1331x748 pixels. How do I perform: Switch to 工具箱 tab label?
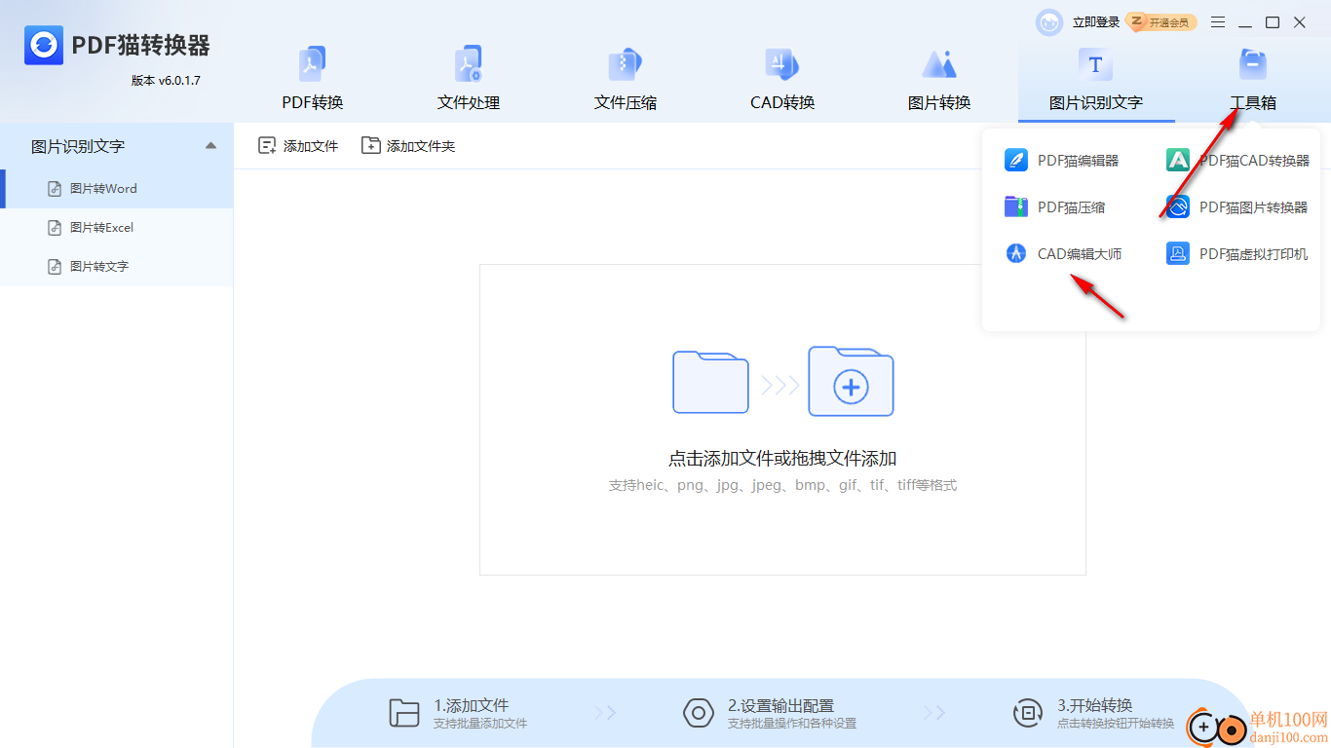coord(1252,102)
